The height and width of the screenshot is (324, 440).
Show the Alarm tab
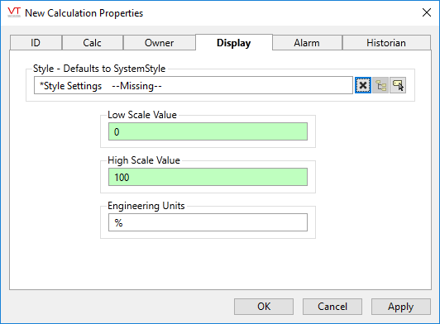[307, 43]
